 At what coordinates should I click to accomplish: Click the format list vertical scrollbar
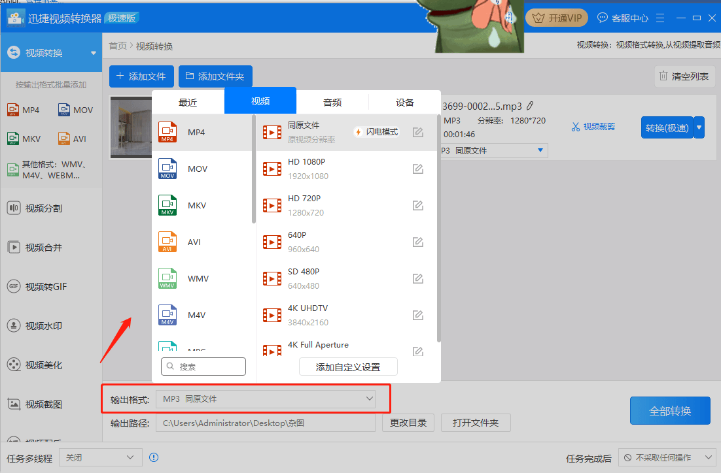click(x=254, y=170)
